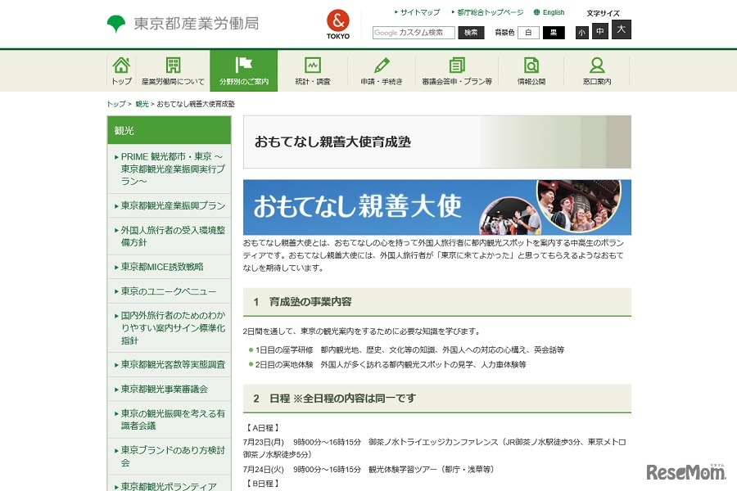Follow the 都庁総合トップページ link

[490, 12]
